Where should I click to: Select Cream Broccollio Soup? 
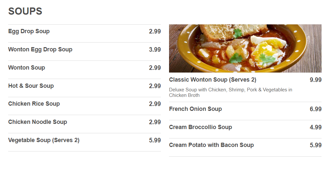(200, 127)
